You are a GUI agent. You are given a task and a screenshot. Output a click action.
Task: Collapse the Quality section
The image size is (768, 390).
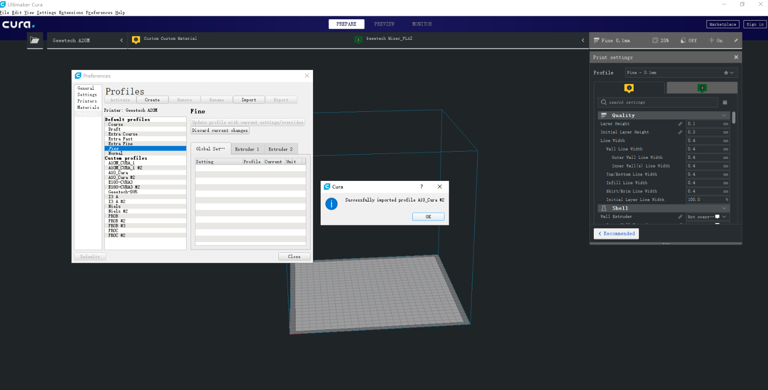pos(724,115)
